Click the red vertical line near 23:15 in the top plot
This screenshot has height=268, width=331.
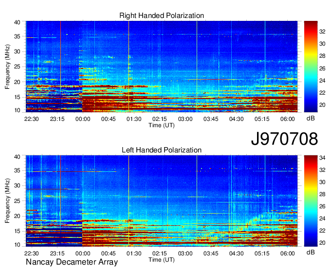pyautogui.click(x=60, y=67)
